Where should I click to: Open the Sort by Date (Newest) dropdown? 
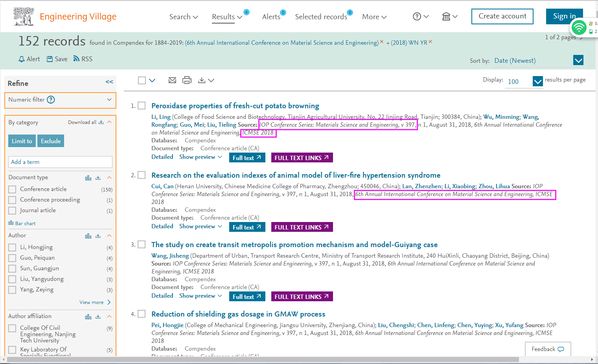click(578, 60)
